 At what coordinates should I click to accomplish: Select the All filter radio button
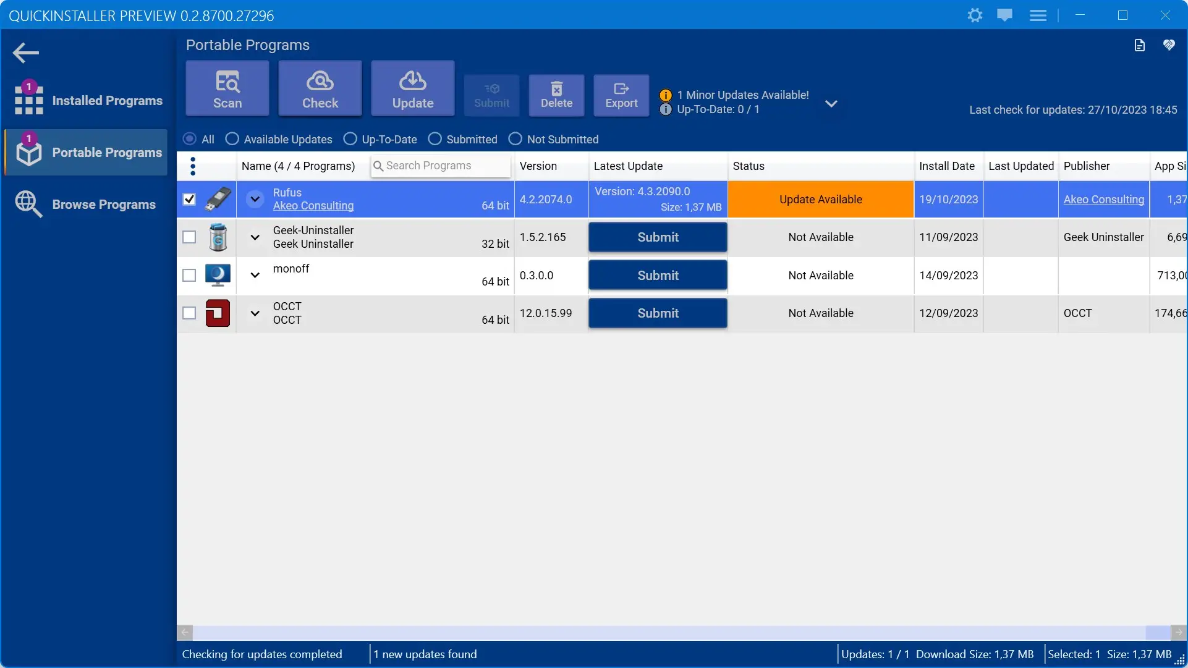point(190,139)
